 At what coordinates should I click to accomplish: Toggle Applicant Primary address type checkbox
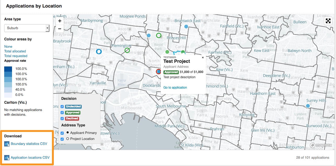[x=62, y=133]
